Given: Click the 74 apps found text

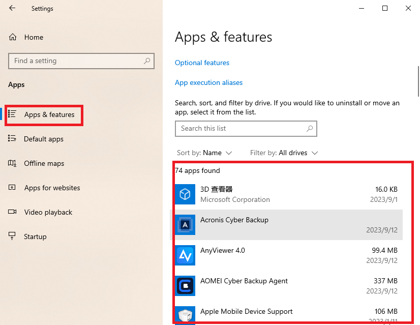Looking at the screenshot, I should tap(197, 170).
